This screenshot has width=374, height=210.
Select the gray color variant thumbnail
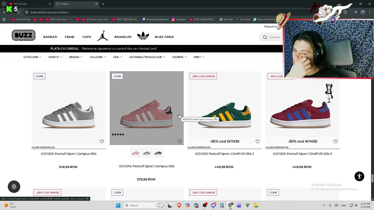pyautogui.click(x=147, y=153)
